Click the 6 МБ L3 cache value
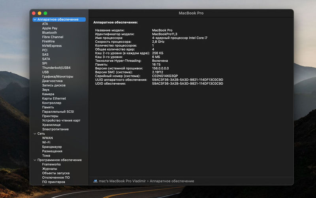Image resolution: width=316 pixels, height=198 pixels. (156, 57)
